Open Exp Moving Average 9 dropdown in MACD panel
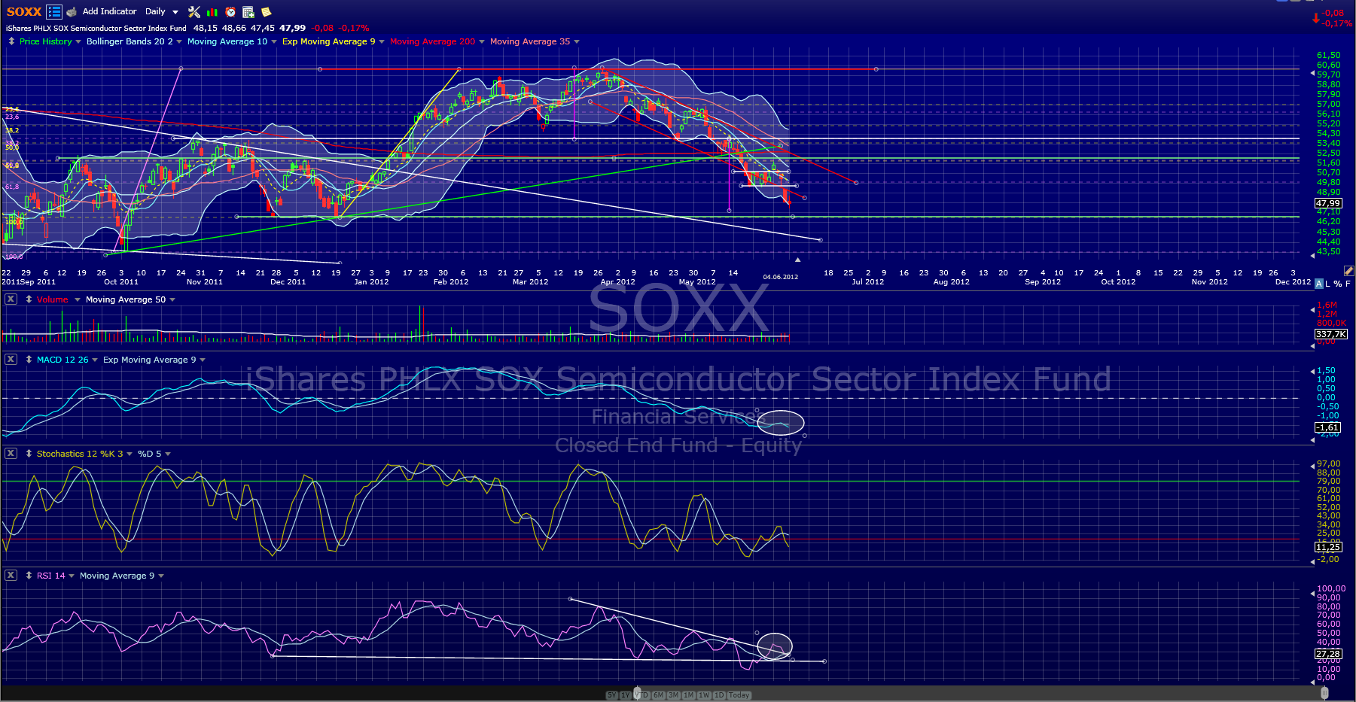Screen dimensions: 1356x702 coord(203,360)
